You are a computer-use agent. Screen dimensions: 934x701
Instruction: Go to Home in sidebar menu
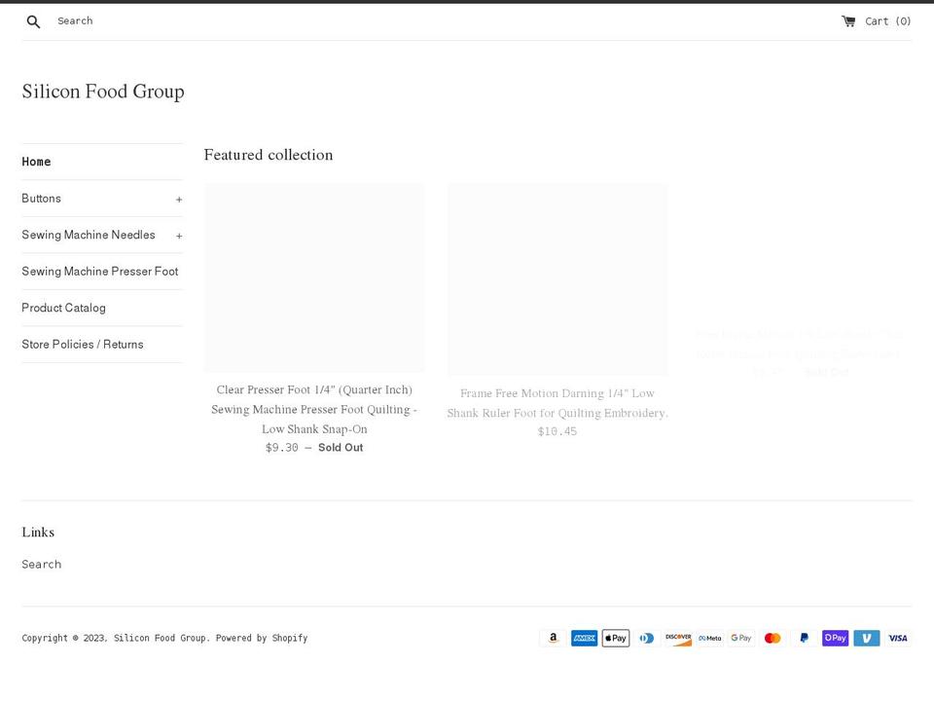click(x=36, y=162)
